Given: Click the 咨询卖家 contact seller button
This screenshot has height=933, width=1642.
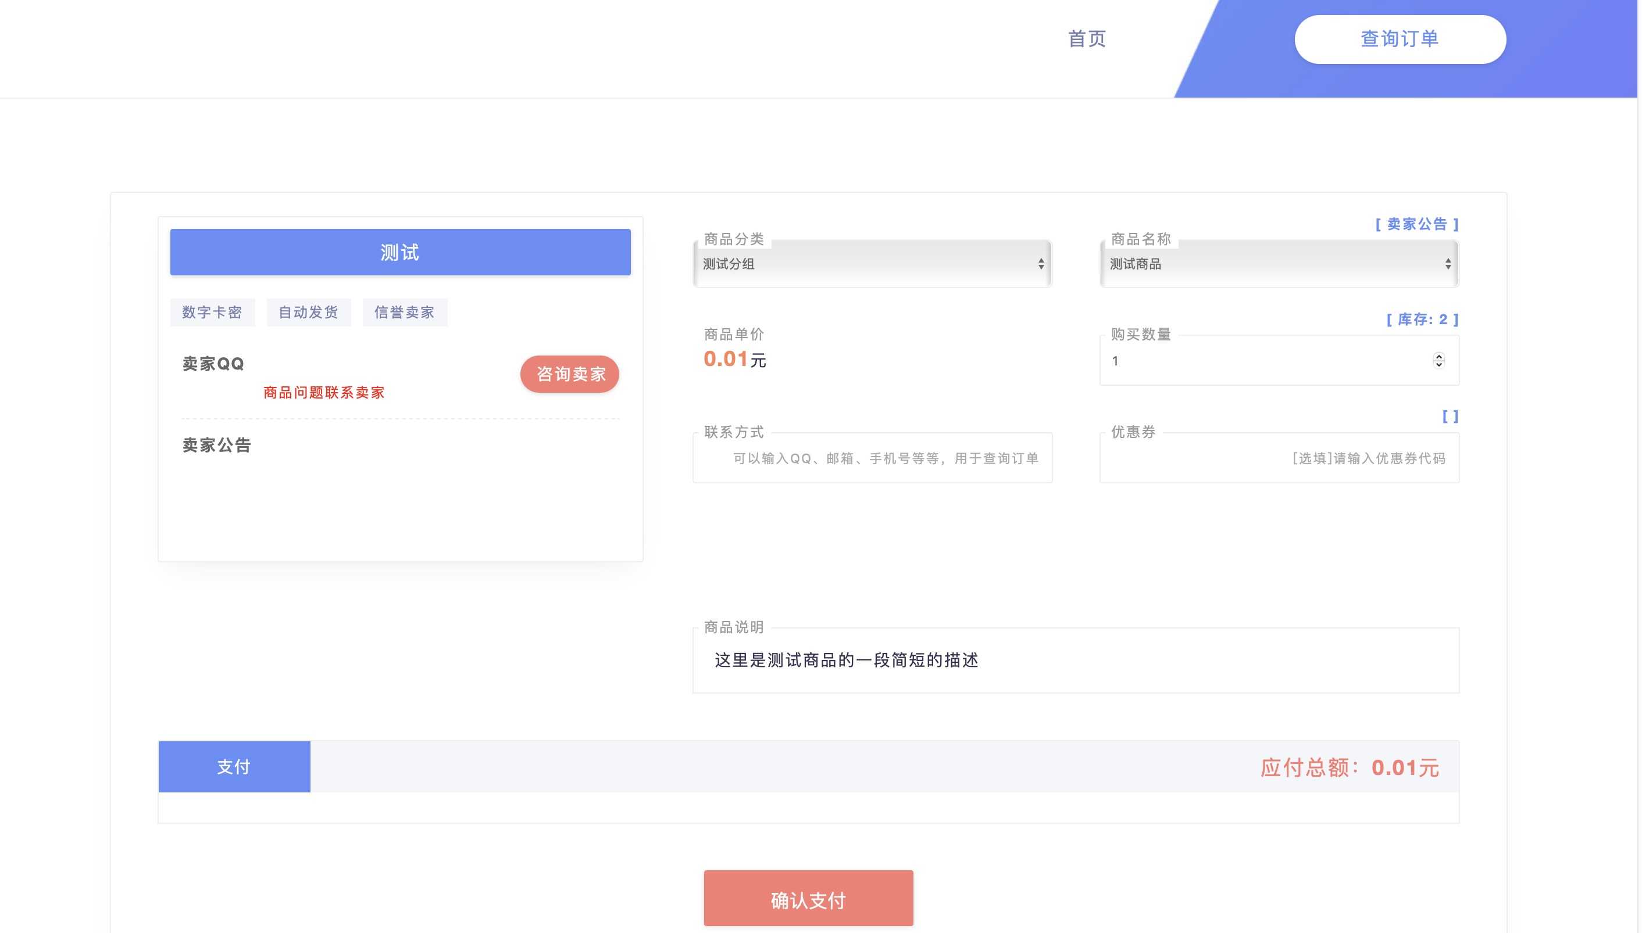Looking at the screenshot, I should pyautogui.click(x=569, y=374).
